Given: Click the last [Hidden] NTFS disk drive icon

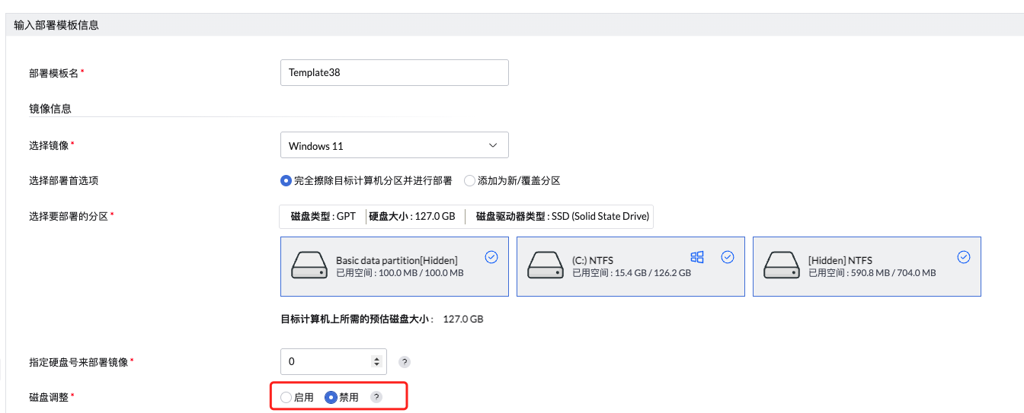Looking at the screenshot, I should [780, 265].
